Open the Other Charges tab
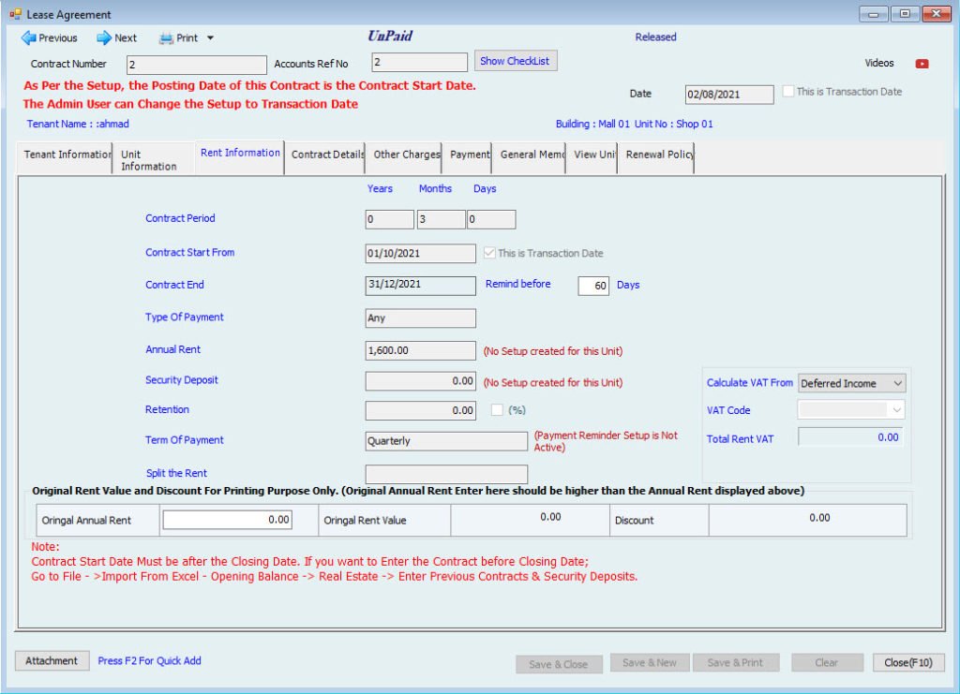 (406, 155)
